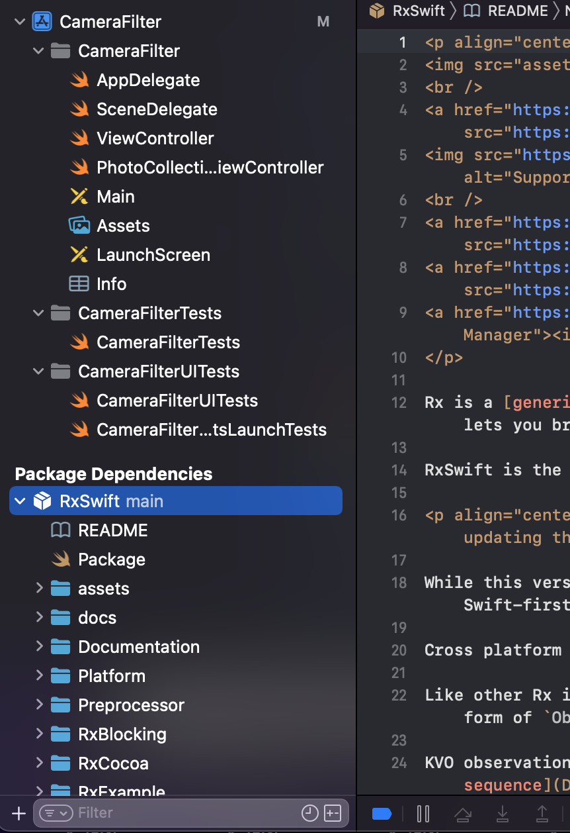The height and width of the screenshot is (833, 570).
Task: Click the Step Out debug button
Action: coord(542,813)
